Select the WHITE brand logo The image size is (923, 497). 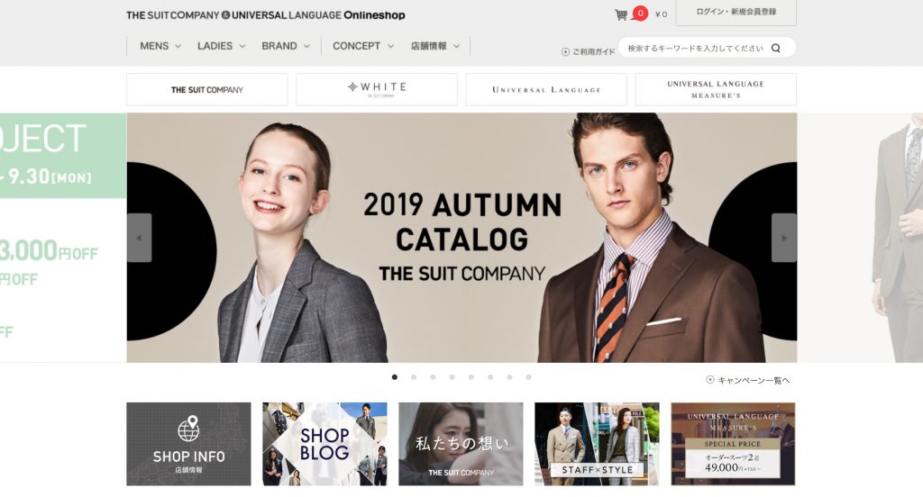click(x=377, y=89)
